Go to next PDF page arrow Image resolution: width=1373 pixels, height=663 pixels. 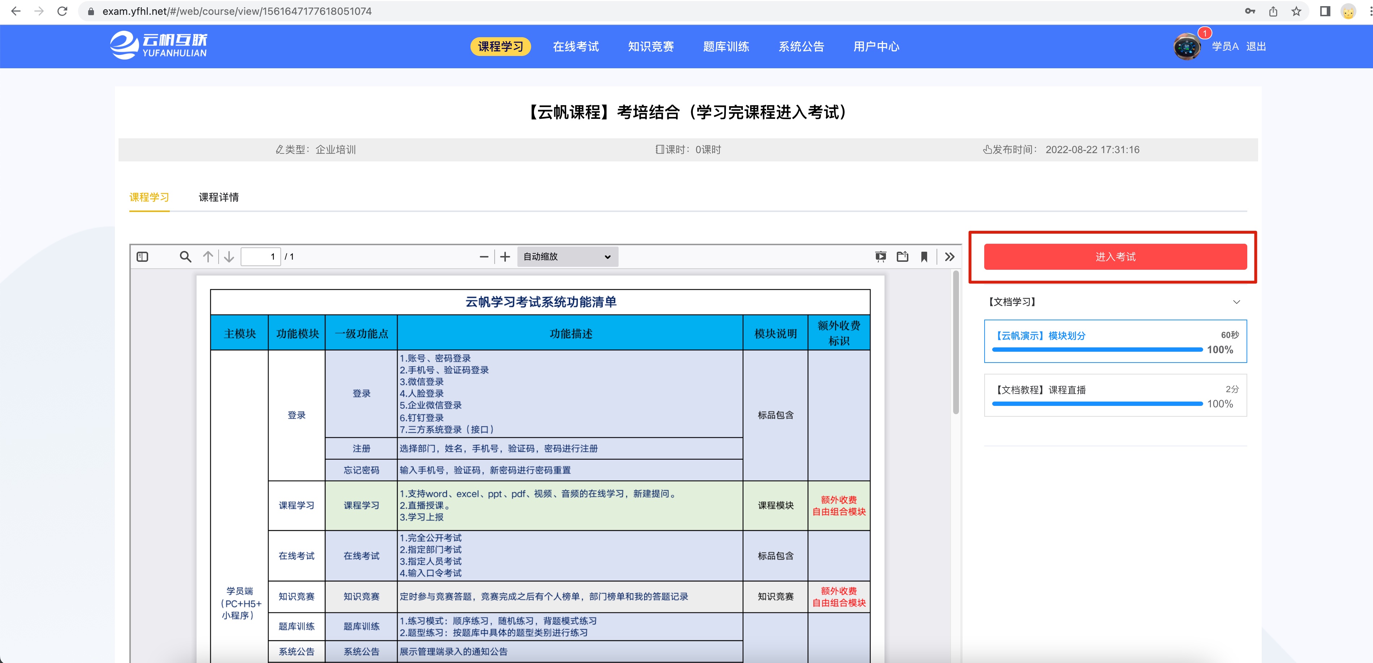pos(229,257)
